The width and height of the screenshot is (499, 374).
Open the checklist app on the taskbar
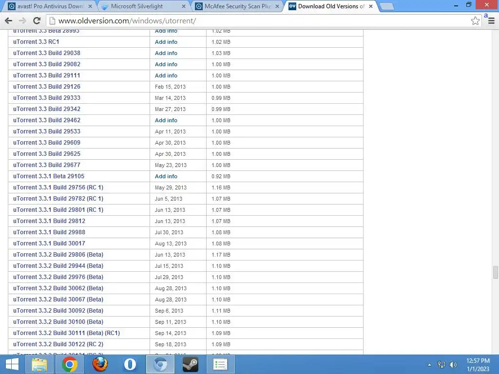click(220, 364)
